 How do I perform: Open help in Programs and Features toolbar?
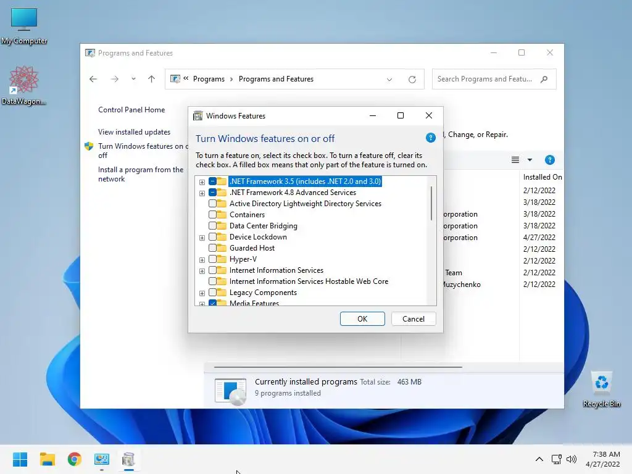550,160
